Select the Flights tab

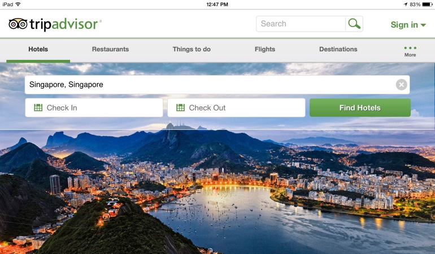(265, 49)
